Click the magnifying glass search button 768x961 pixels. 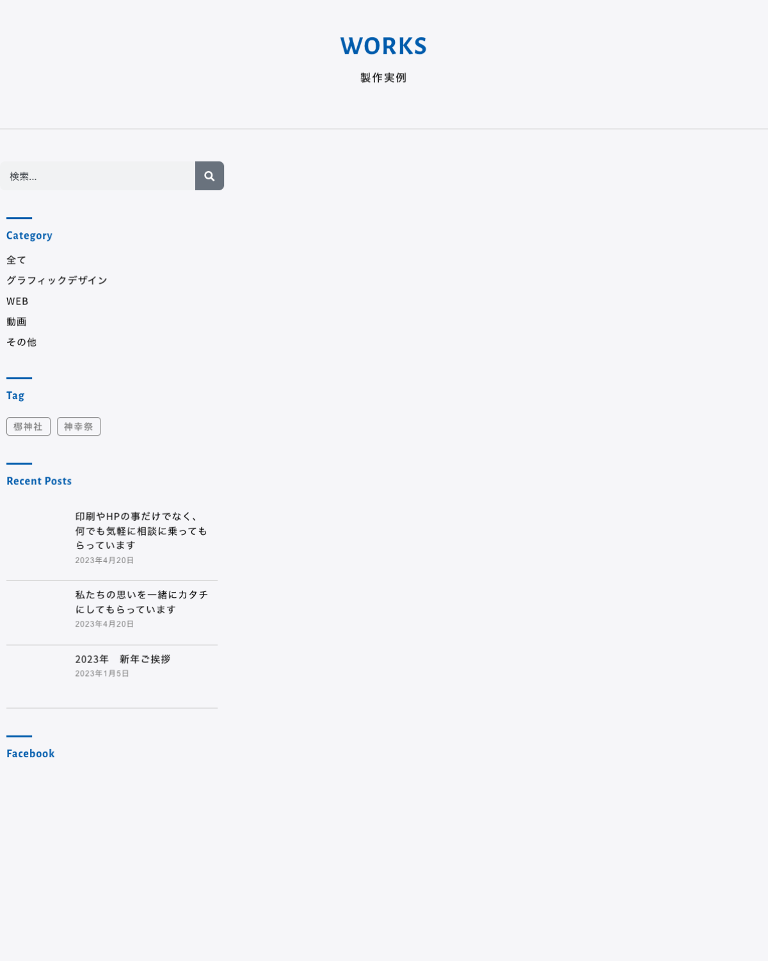coord(209,176)
